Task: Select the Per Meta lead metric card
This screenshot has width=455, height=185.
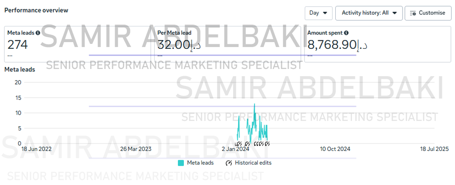Action: [228, 44]
